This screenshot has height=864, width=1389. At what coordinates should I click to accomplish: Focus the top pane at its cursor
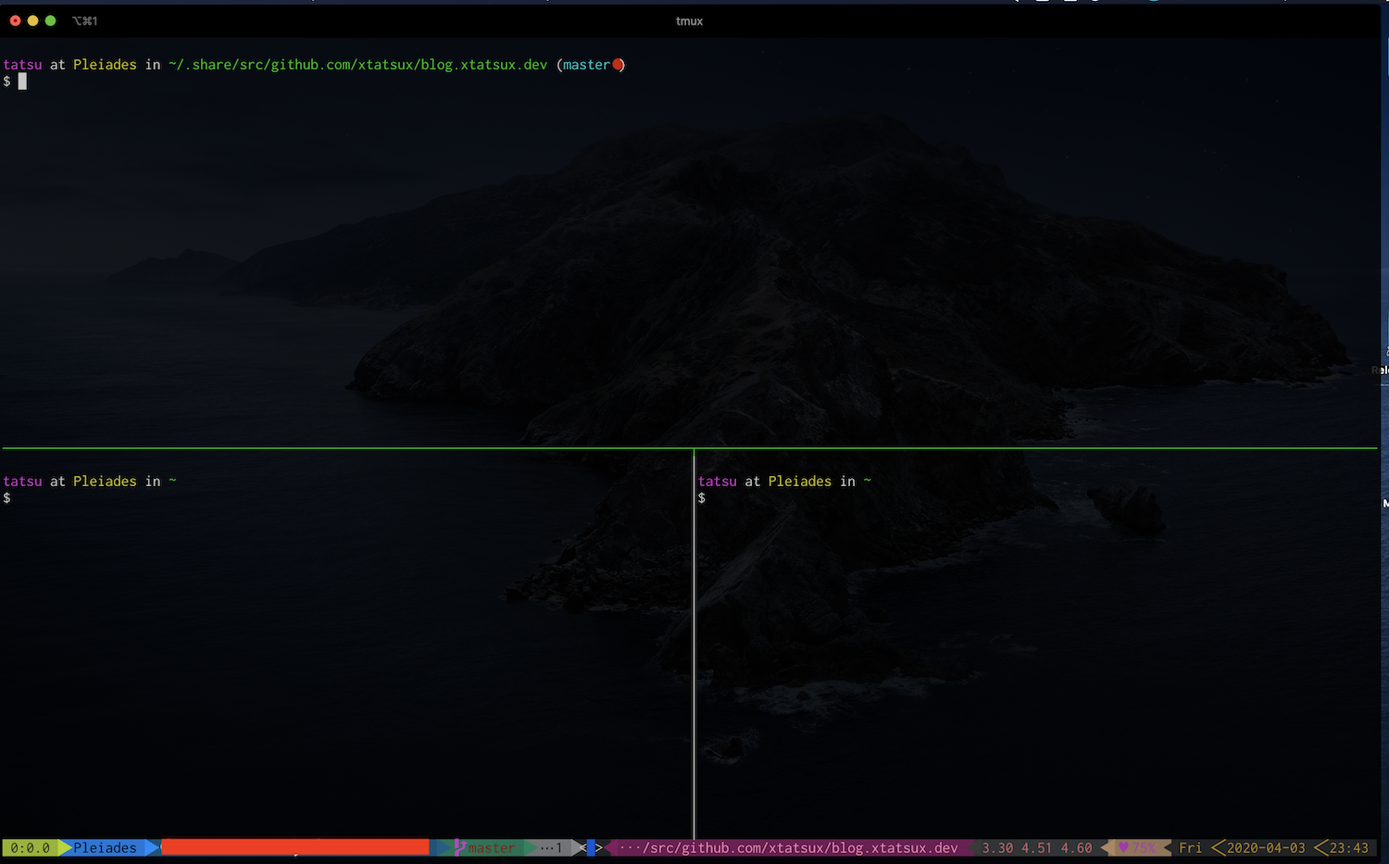point(22,81)
